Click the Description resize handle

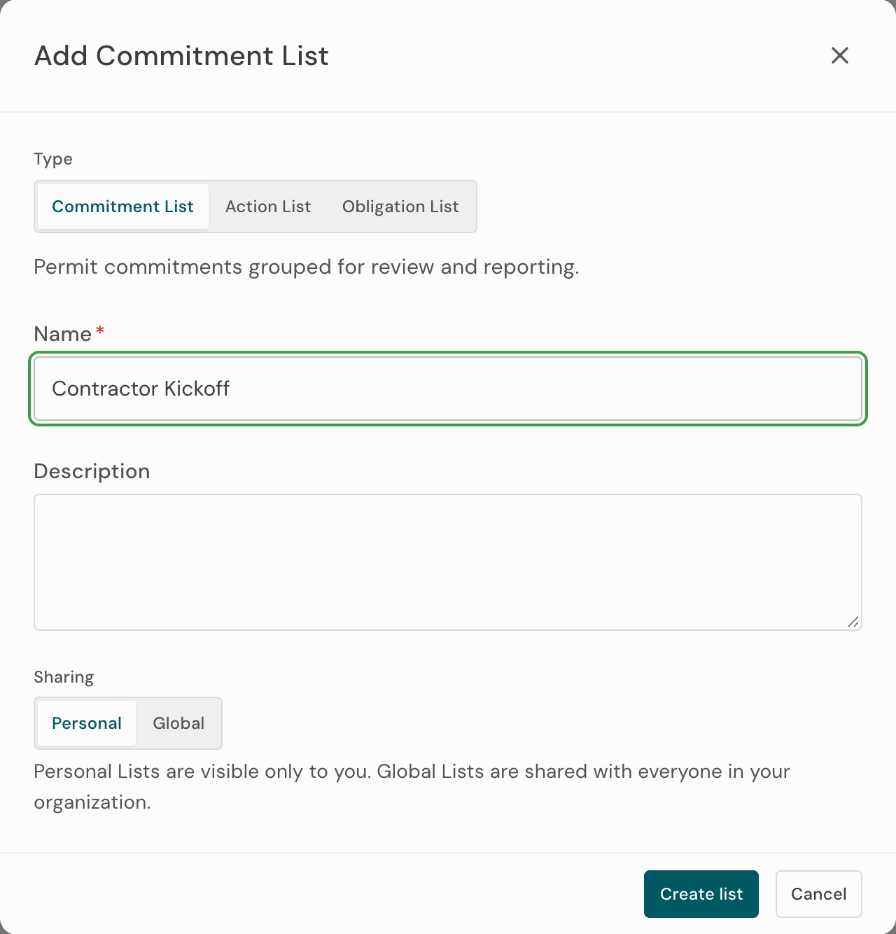coord(853,622)
